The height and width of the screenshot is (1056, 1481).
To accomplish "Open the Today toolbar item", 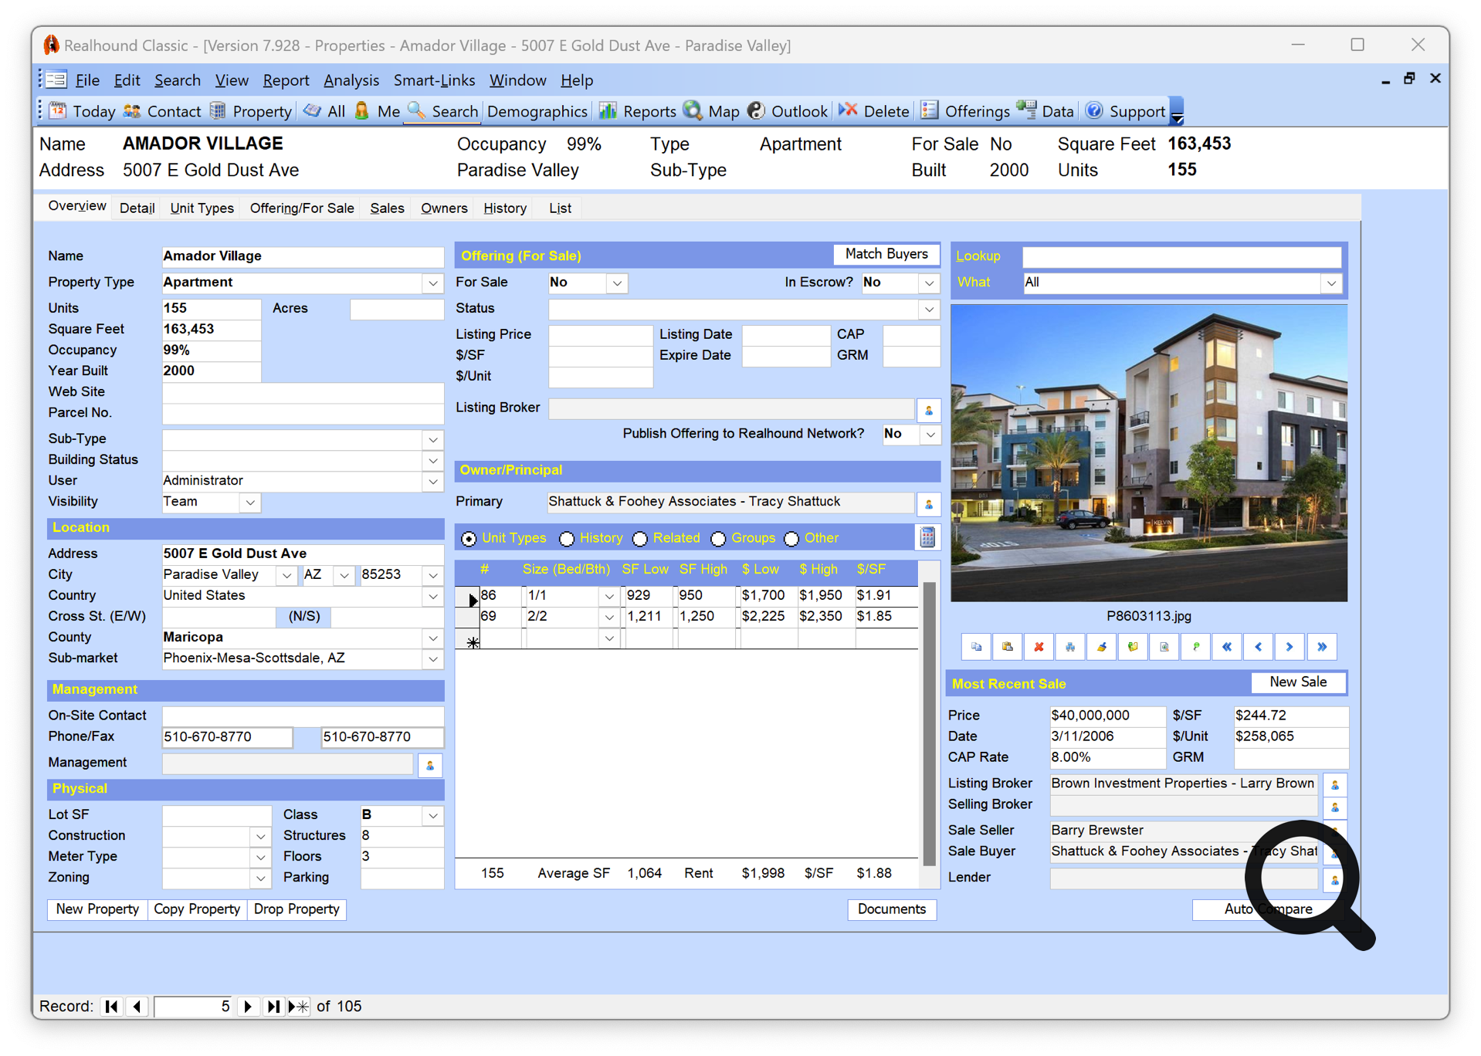I will click(83, 111).
